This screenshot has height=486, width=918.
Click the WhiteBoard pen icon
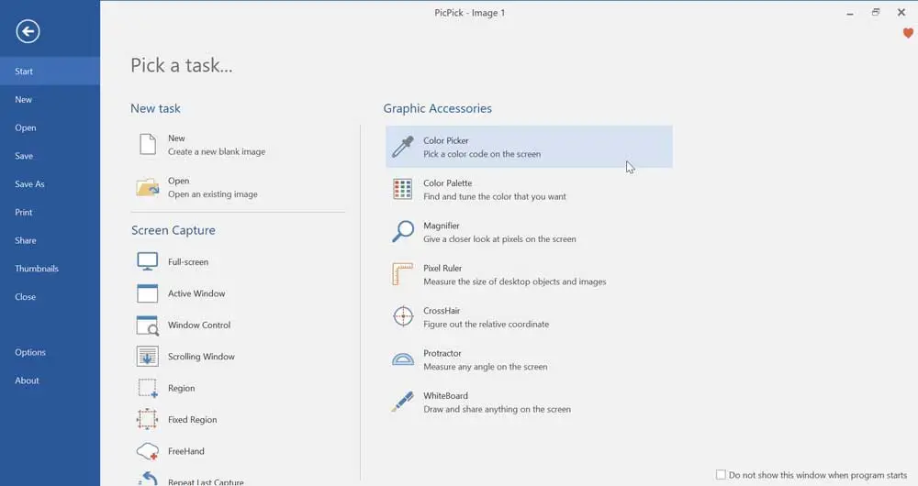pos(403,402)
